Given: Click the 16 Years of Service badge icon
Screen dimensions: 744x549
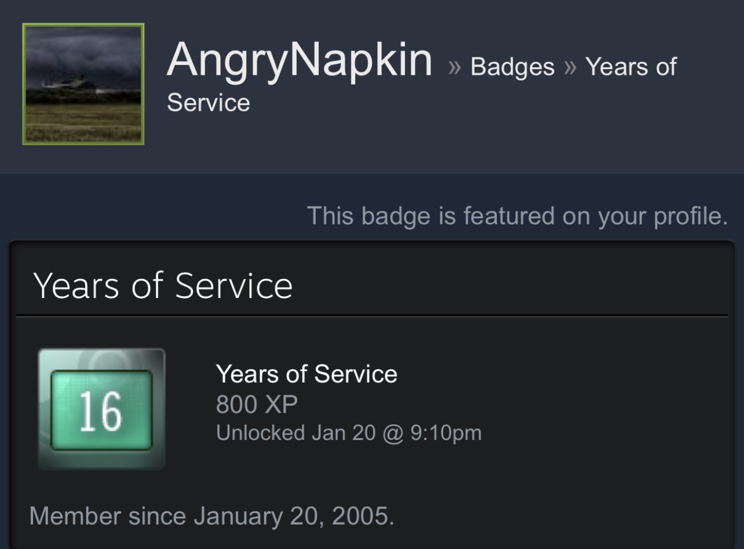Looking at the screenshot, I should point(101,409).
